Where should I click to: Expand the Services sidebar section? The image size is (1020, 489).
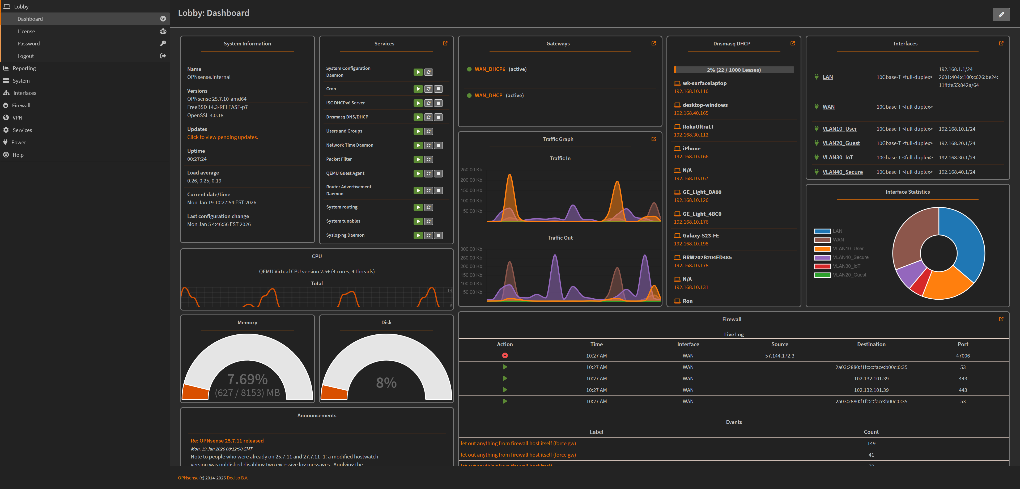point(22,130)
